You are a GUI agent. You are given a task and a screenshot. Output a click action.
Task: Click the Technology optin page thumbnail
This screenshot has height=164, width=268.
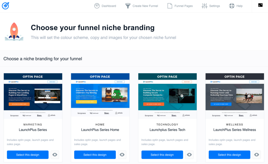tap(167, 96)
